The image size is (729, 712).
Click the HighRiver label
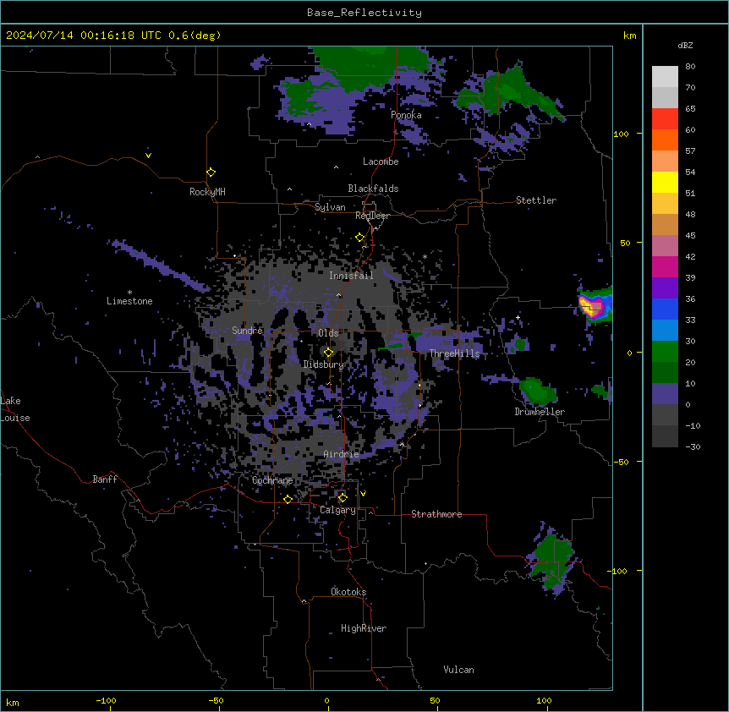click(364, 628)
